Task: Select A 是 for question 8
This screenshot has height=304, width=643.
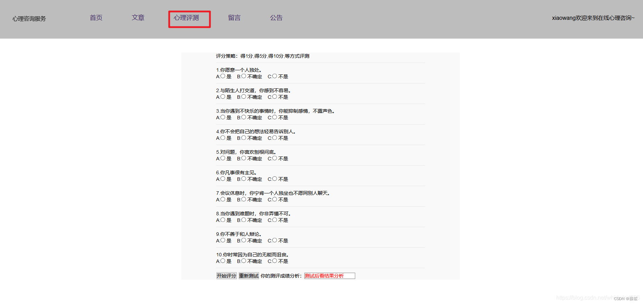Action: pos(223,220)
